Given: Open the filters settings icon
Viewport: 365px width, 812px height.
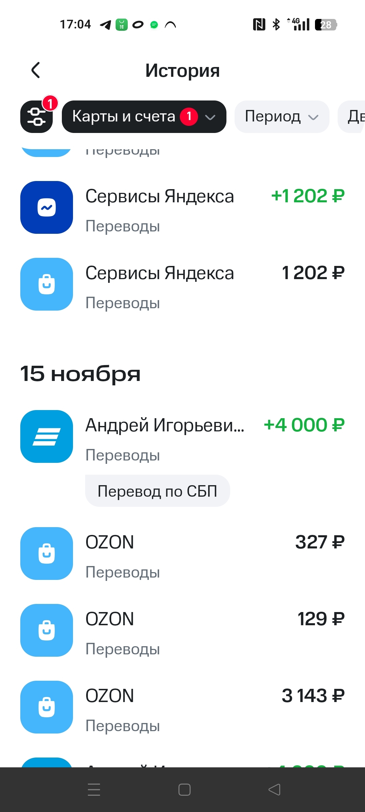Looking at the screenshot, I should point(36,117).
